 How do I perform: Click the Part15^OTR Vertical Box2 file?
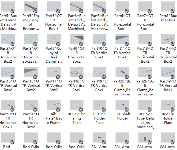coord(8,73)
